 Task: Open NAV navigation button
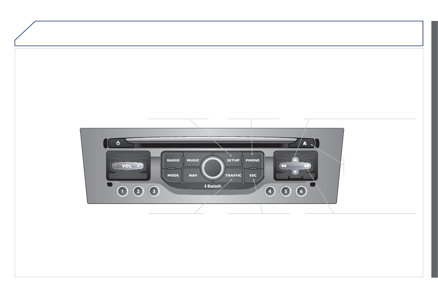click(193, 175)
